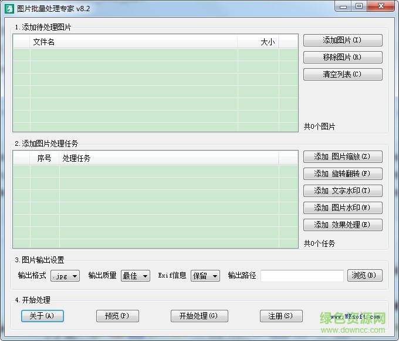
Task: Add a text watermark with 添加 文字水印(T)
Action: [x=343, y=190]
